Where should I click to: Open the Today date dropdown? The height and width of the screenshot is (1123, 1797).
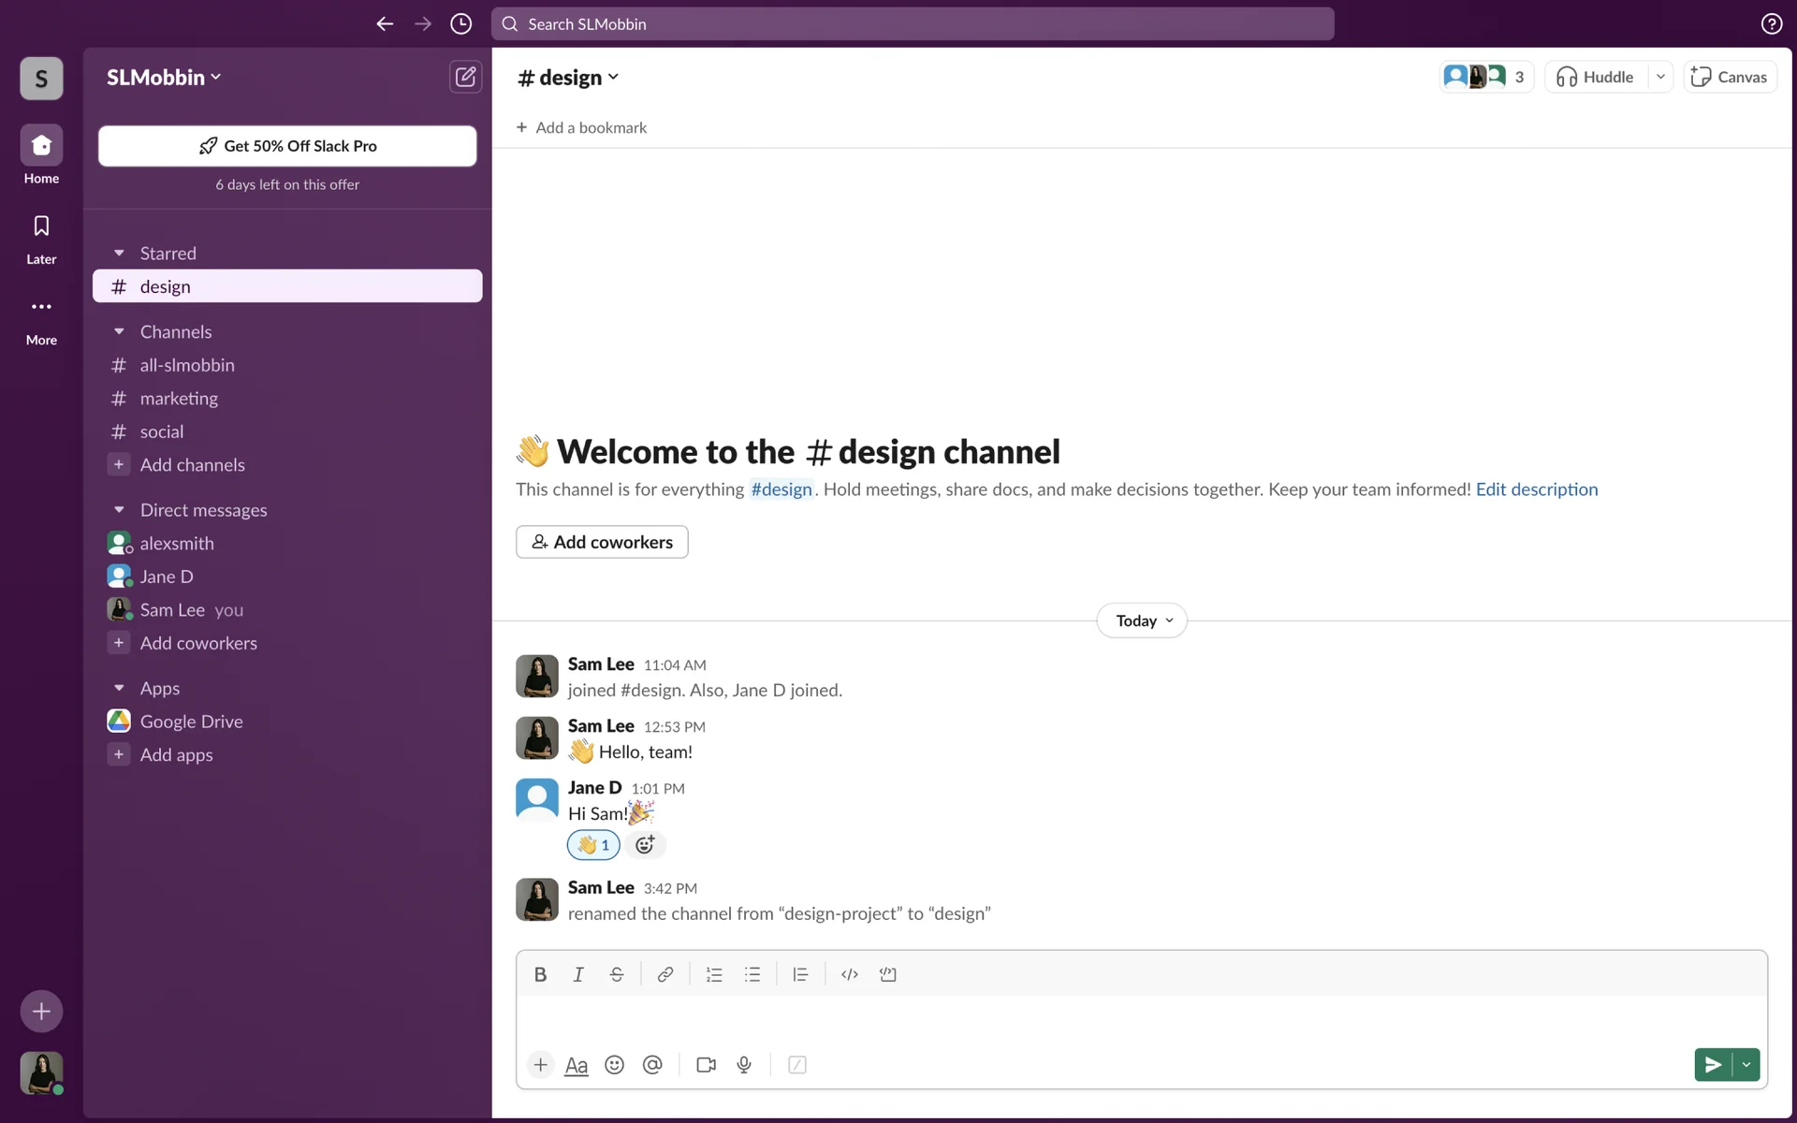tap(1142, 620)
